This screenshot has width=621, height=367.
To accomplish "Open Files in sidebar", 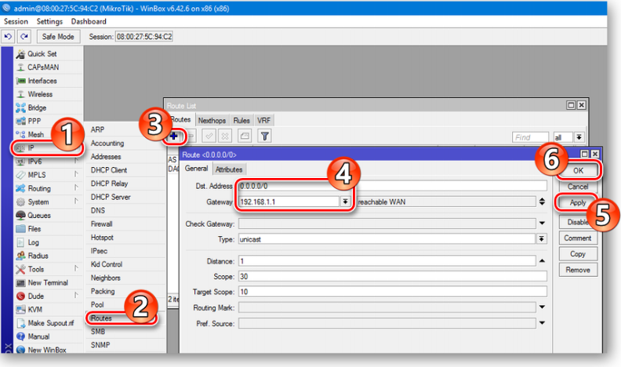I will click(49, 229).
